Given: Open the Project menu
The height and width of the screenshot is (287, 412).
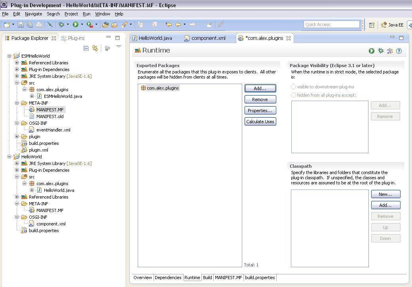Looking at the screenshot, I should tap(71, 14).
